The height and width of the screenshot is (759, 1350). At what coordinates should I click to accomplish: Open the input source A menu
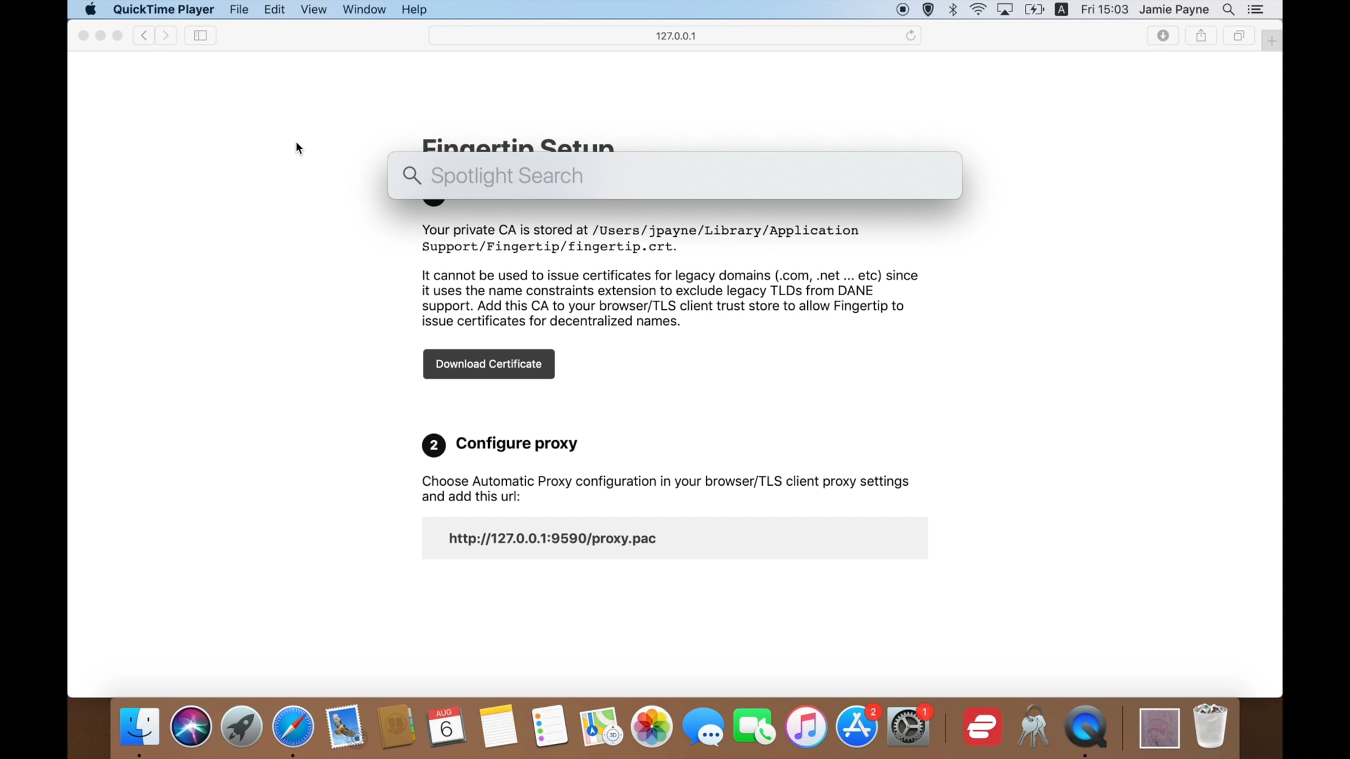1061,10
